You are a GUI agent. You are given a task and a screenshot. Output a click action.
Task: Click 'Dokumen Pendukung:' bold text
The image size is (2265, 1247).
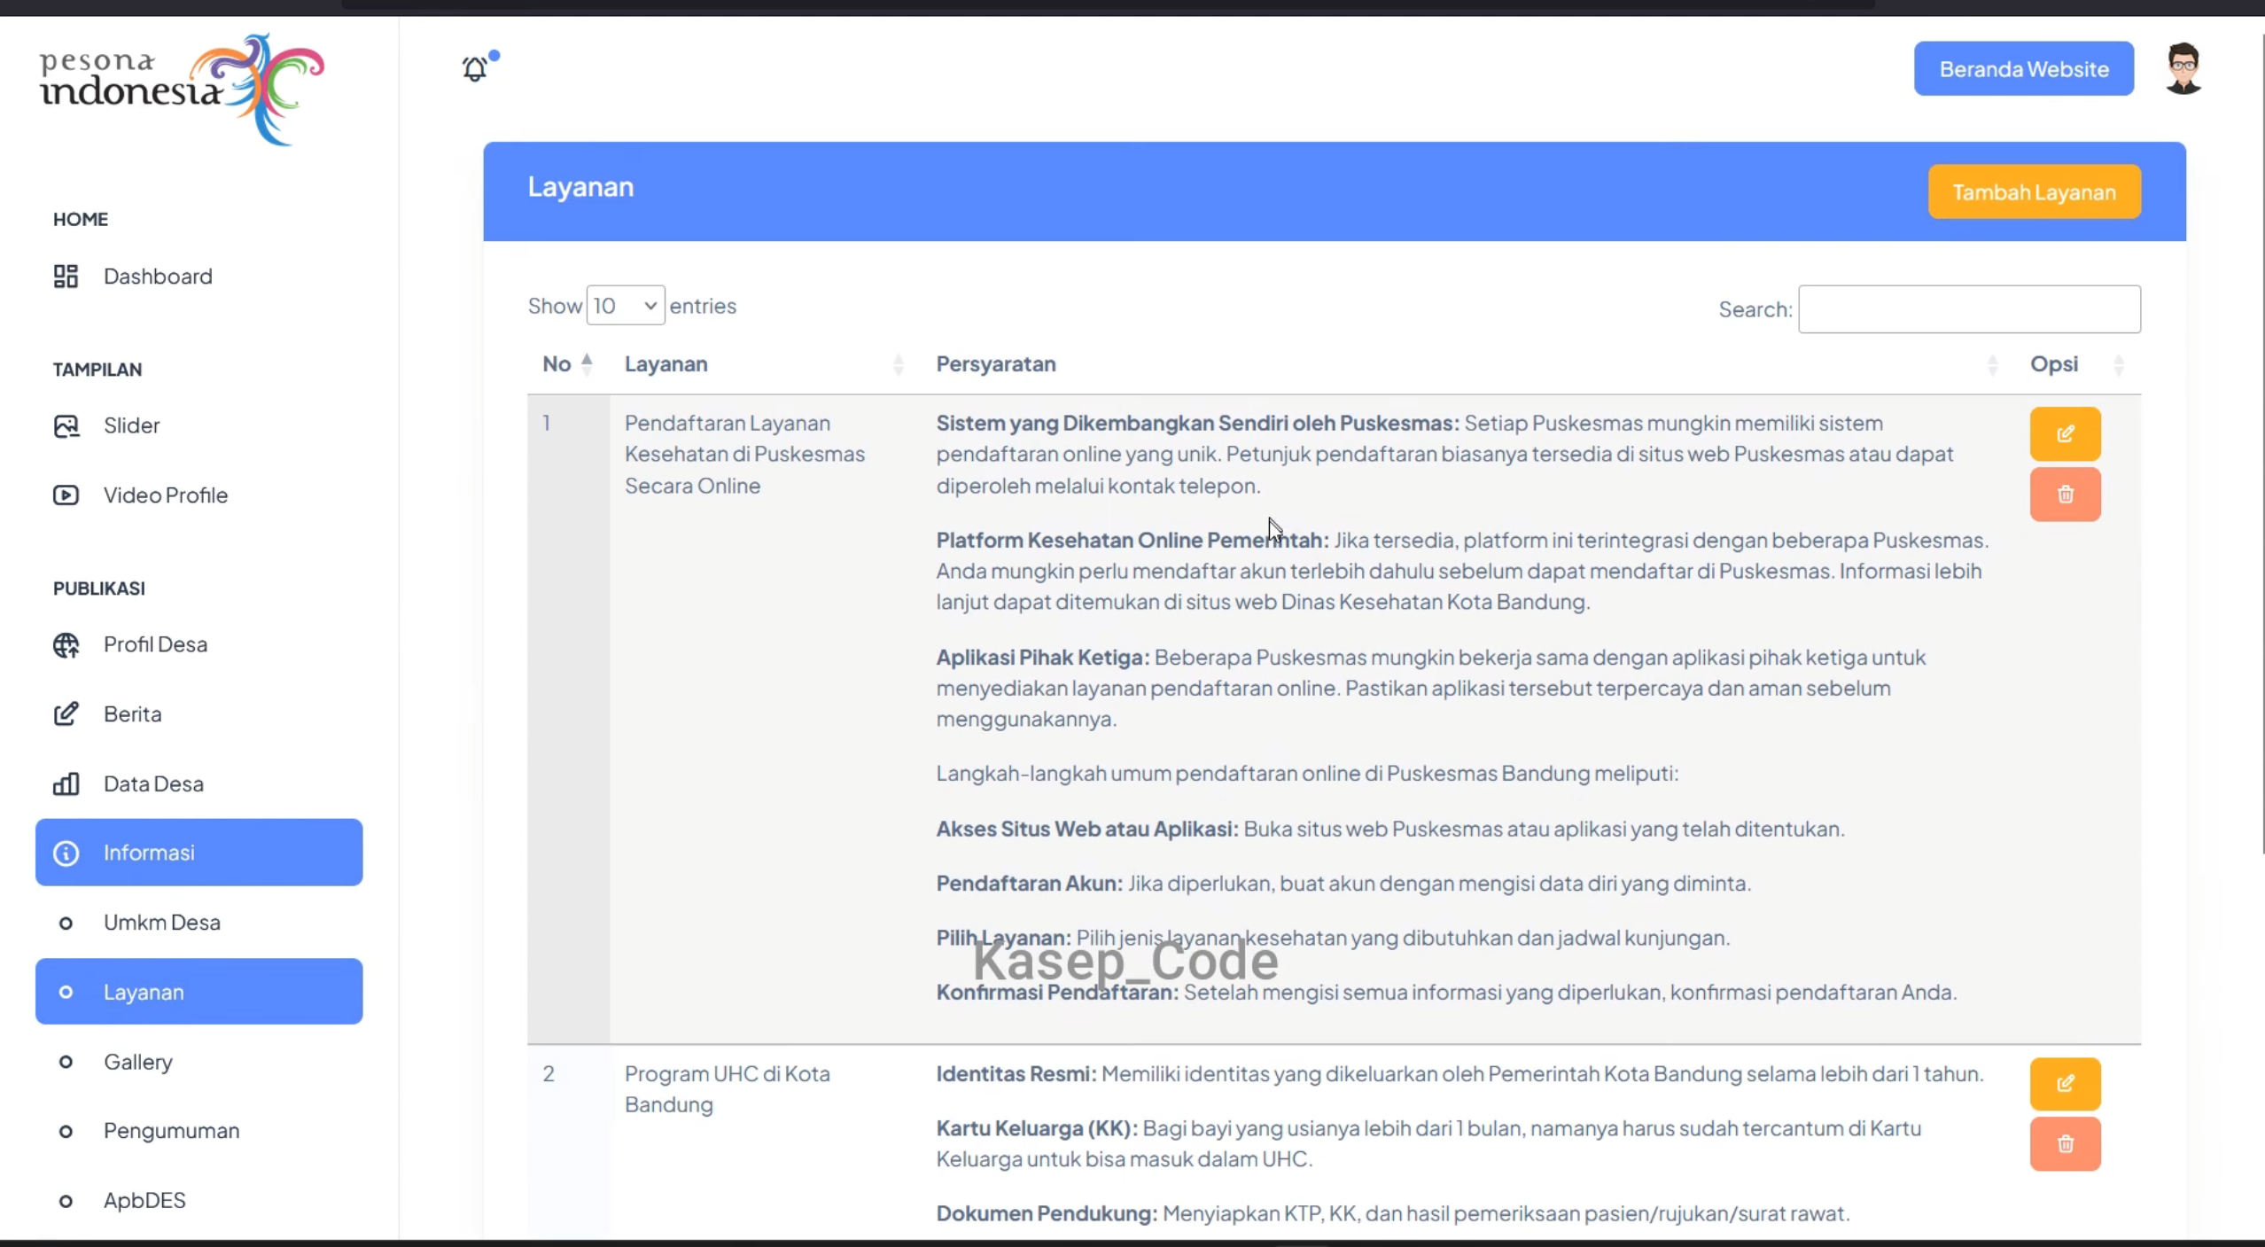tap(1047, 1214)
